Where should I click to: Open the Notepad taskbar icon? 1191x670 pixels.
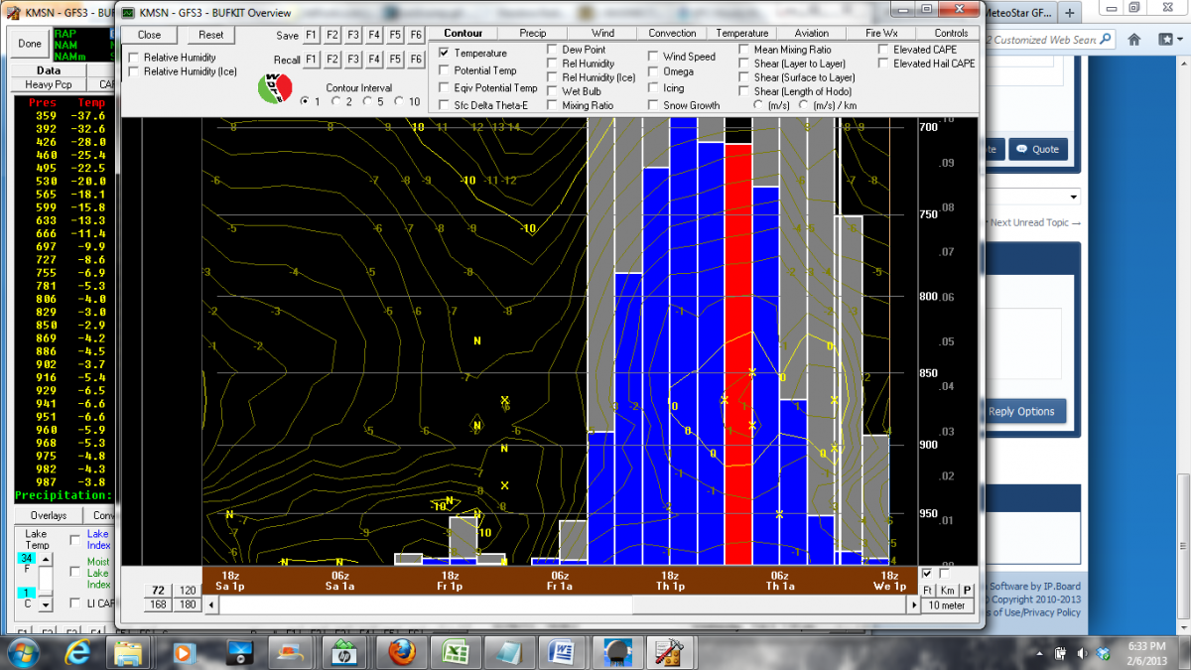coord(509,652)
